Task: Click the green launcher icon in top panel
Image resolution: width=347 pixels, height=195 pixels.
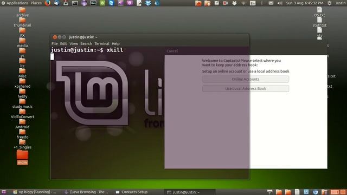Action: (102, 3)
